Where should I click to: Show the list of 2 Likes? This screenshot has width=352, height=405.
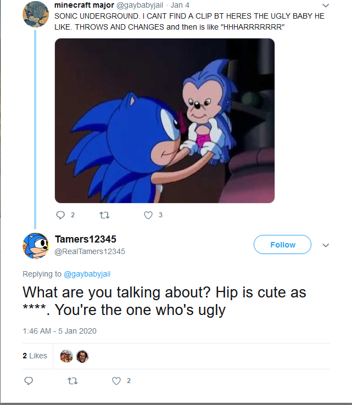35,356
